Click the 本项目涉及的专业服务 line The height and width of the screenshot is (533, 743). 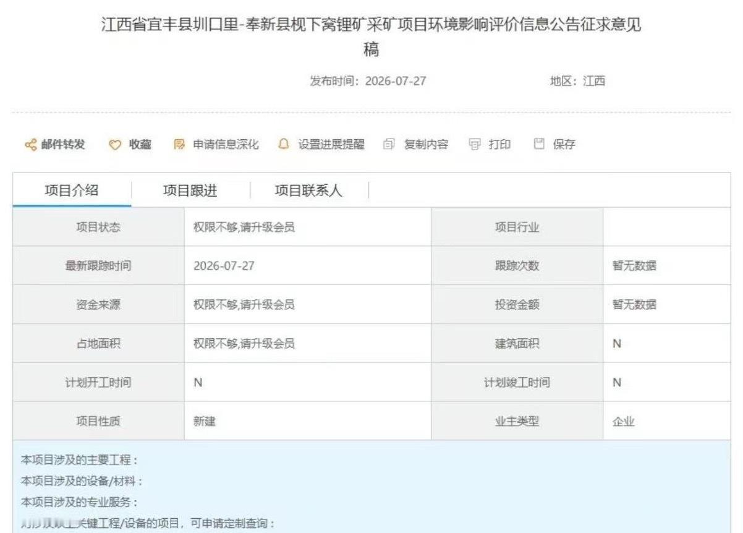click(80, 501)
